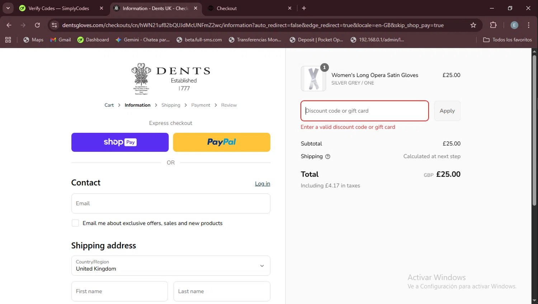Image resolution: width=538 pixels, height=304 pixels.
Task: Open the Dashboard bookmark
Action: tap(93, 40)
